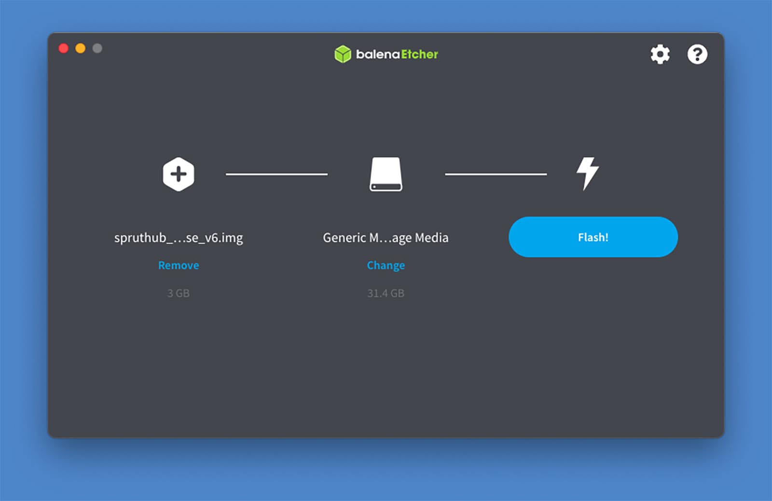772x501 pixels.
Task: Open the help question mark icon
Action: 697,54
